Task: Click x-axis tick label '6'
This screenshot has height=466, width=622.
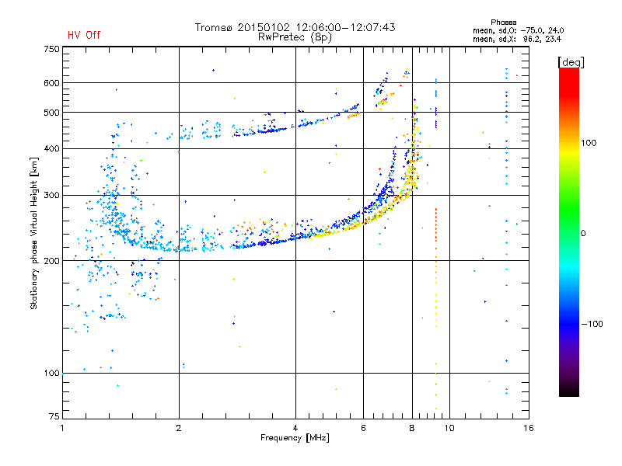Action: [x=363, y=428]
